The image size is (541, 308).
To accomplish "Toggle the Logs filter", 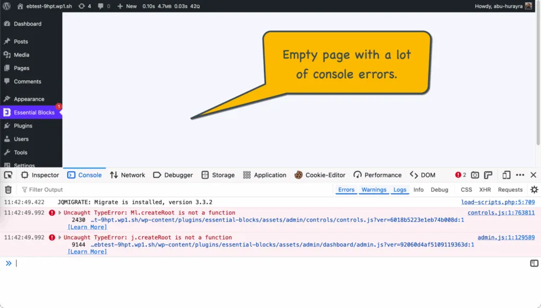I will tap(400, 190).
